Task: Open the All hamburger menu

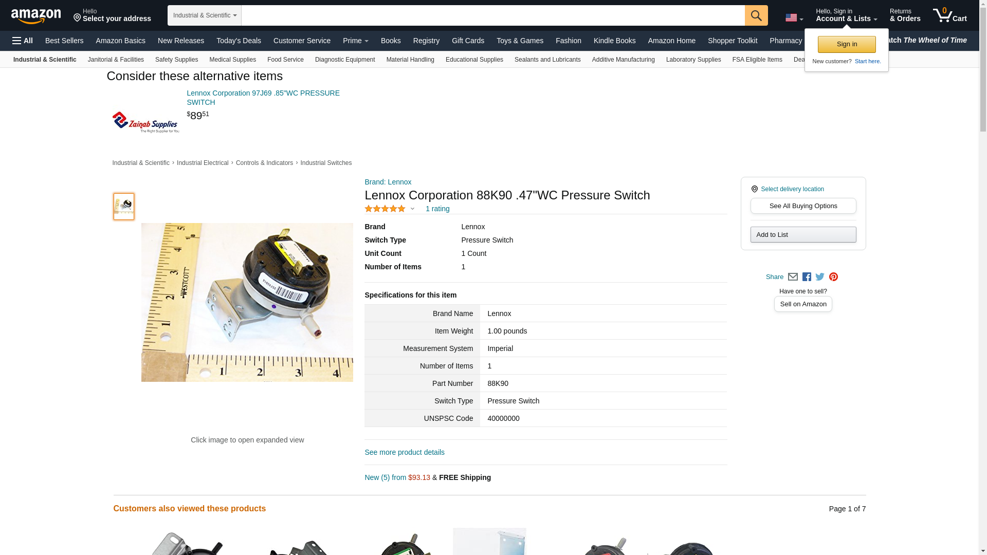Action: point(23,41)
